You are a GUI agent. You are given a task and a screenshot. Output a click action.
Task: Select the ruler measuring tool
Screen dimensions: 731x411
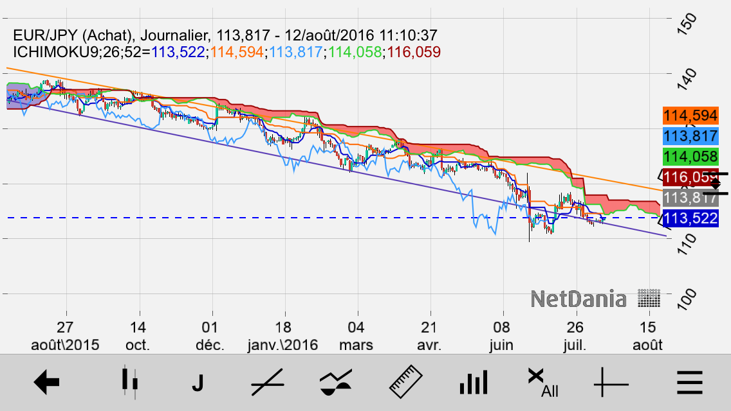pyautogui.click(x=405, y=382)
